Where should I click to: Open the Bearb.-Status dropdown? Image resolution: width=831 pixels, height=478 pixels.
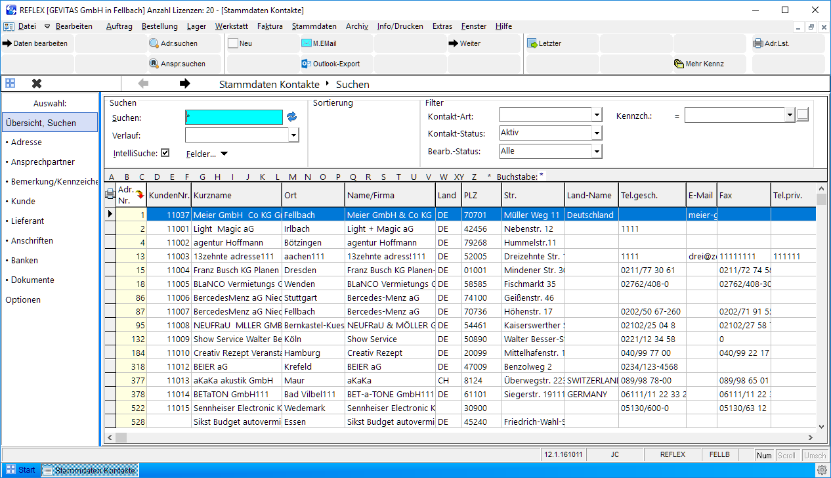tap(597, 152)
